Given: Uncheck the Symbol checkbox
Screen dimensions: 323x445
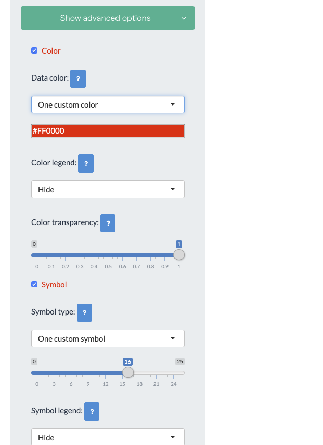Looking at the screenshot, I should (x=34, y=284).
